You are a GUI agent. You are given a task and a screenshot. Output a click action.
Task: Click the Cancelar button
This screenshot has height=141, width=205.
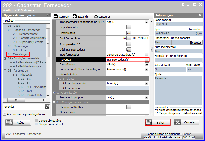[187, 122]
